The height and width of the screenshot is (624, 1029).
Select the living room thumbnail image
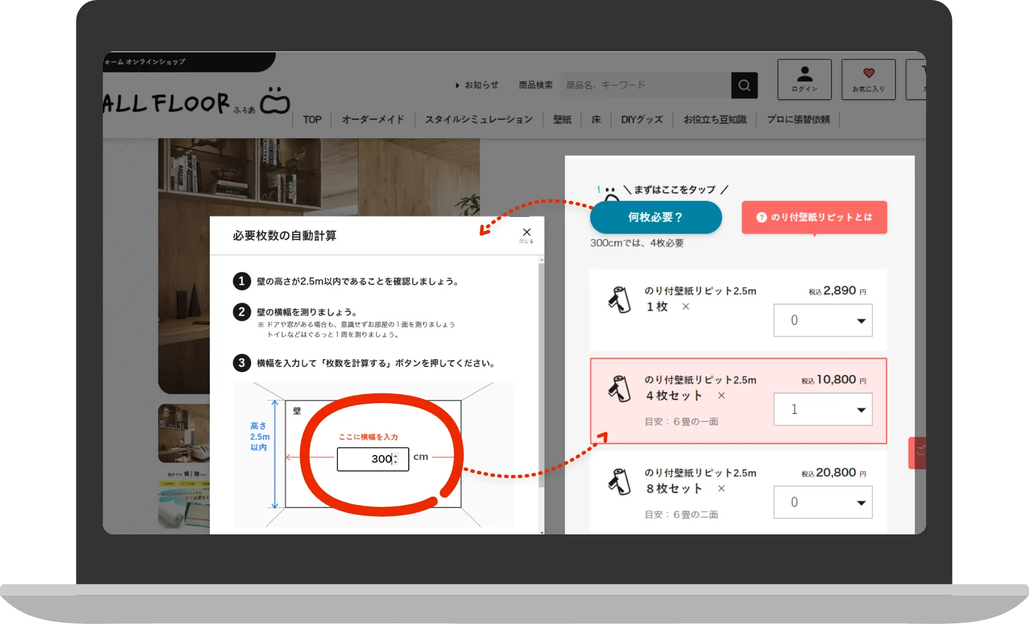(184, 433)
